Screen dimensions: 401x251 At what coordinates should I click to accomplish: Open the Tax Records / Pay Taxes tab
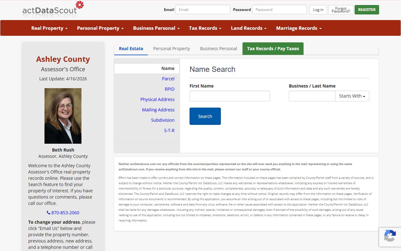coord(273,49)
